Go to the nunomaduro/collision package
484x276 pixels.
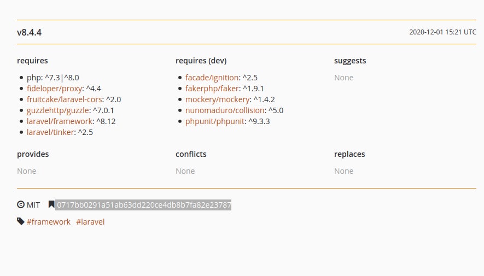pyautogui.click(x=225, y=110)
